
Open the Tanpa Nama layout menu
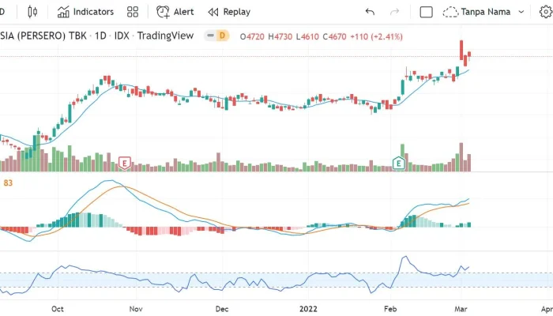[477, 12]
